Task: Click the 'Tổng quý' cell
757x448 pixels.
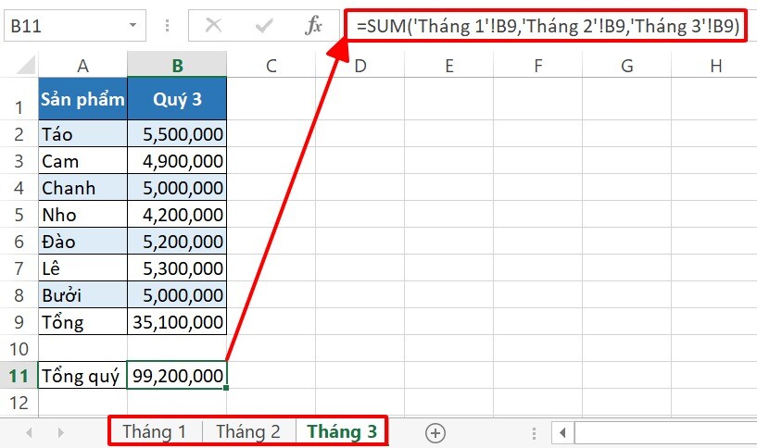Action: pos(83,375)
